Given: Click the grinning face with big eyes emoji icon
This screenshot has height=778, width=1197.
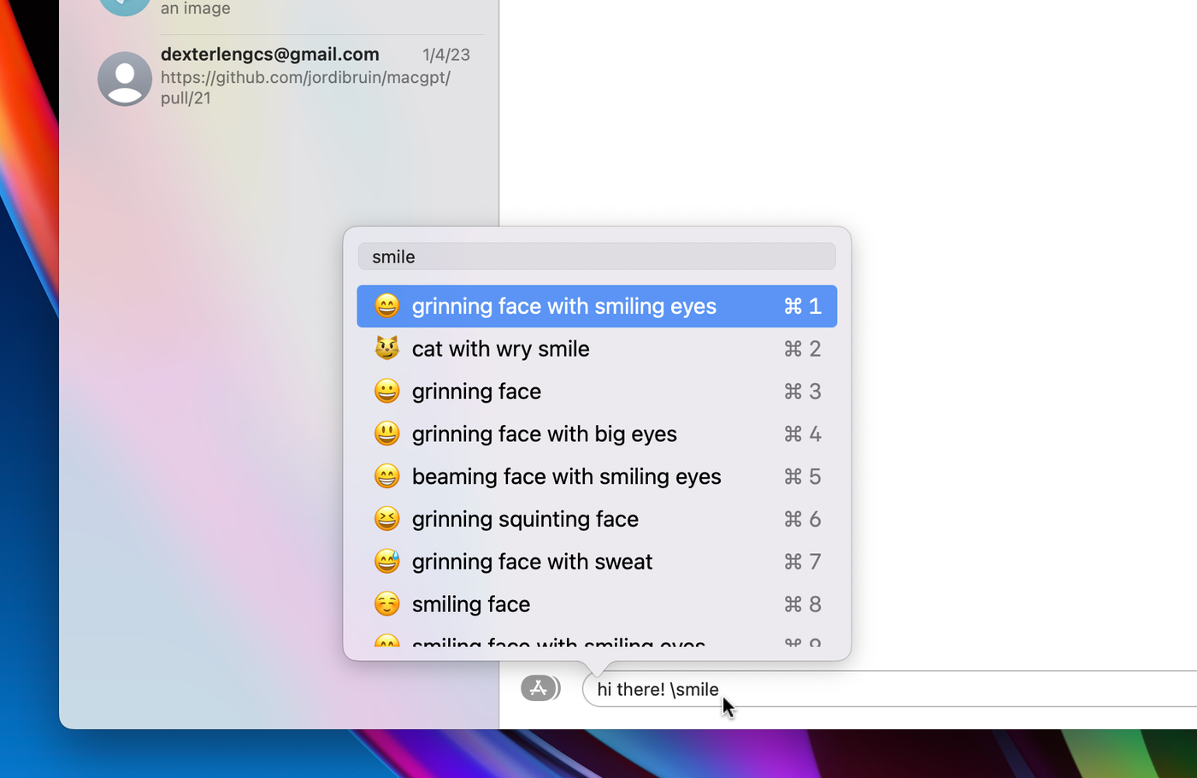Looking at the screenshot, I should click(386, 433).
